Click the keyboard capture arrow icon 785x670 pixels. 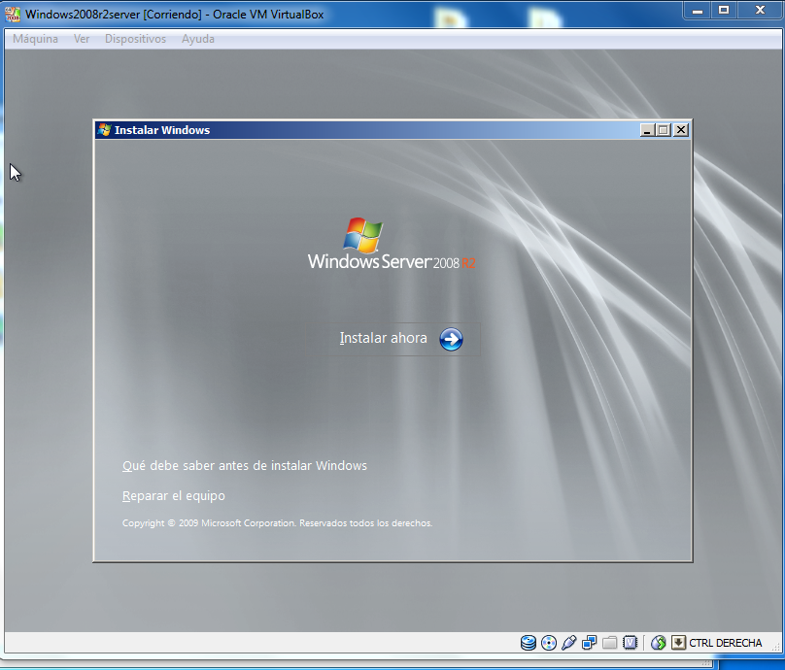(x=678, y=643)
